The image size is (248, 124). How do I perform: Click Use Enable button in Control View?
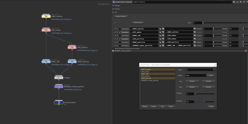point(192,81)
